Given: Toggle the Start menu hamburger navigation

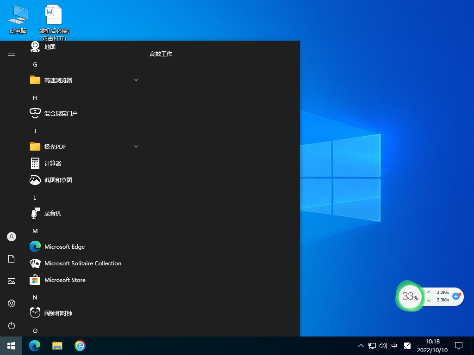Looking at the screenshot, I should pos(11,53).
